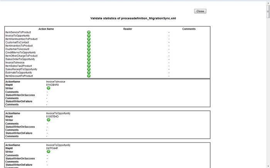Select the Comments column header
This screenshot has width=270, height=168.
(x=189, y=29)
